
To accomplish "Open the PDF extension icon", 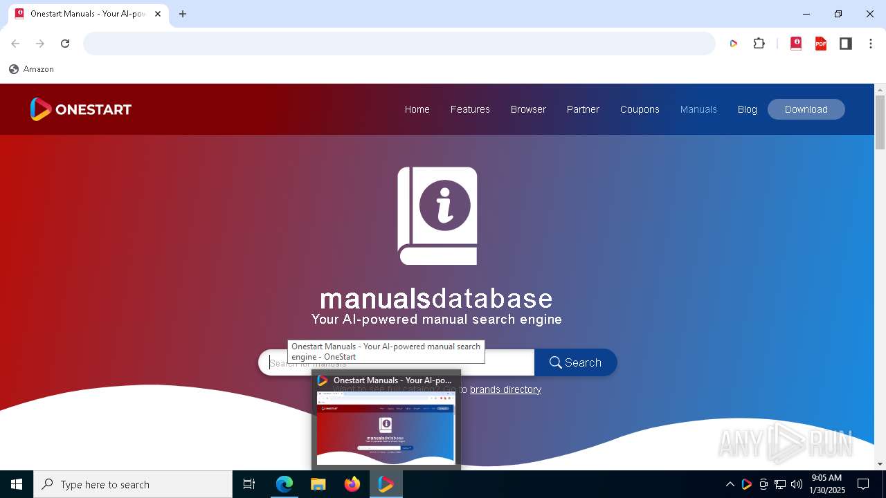I will pos(821,44).
